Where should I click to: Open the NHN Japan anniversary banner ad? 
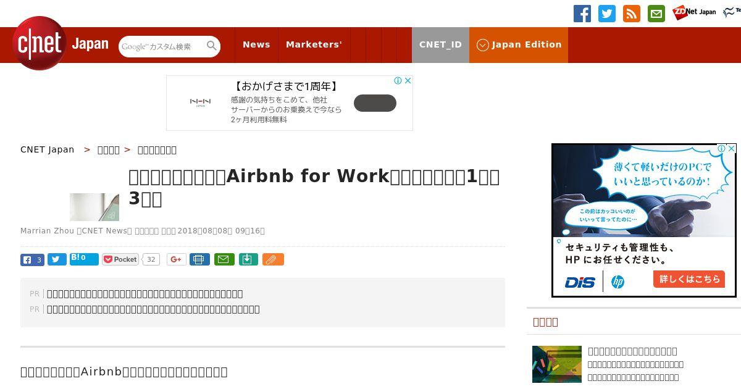point(289,103)
